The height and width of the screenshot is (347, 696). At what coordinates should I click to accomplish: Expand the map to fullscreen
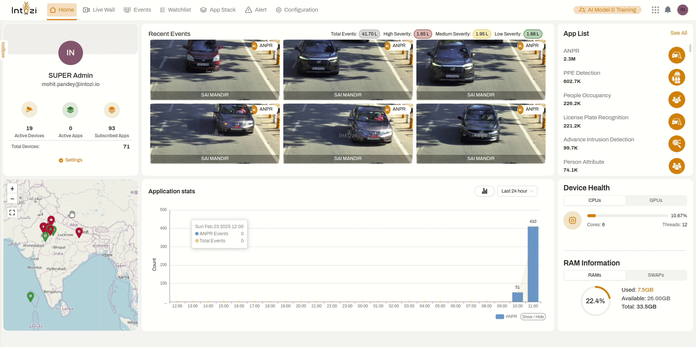coord(12,213)
